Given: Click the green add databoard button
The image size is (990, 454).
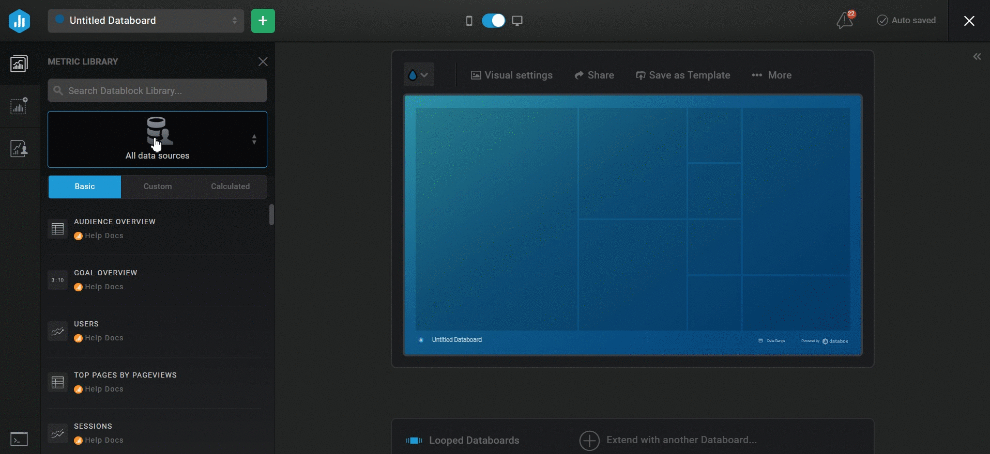Looking at the screenshot, I should (x=263, y=21).
